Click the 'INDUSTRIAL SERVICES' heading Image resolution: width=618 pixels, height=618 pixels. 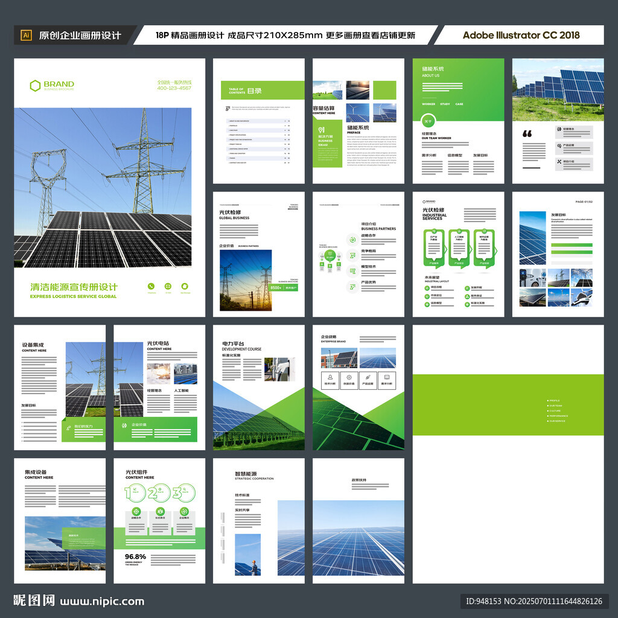click(x=435, y=217)
